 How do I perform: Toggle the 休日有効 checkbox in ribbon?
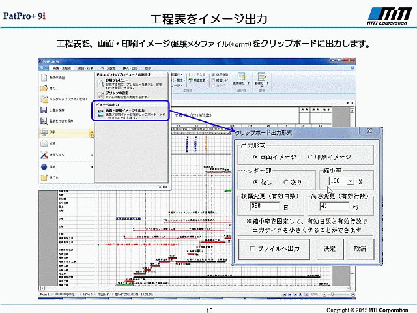click(x=213, y=75)
